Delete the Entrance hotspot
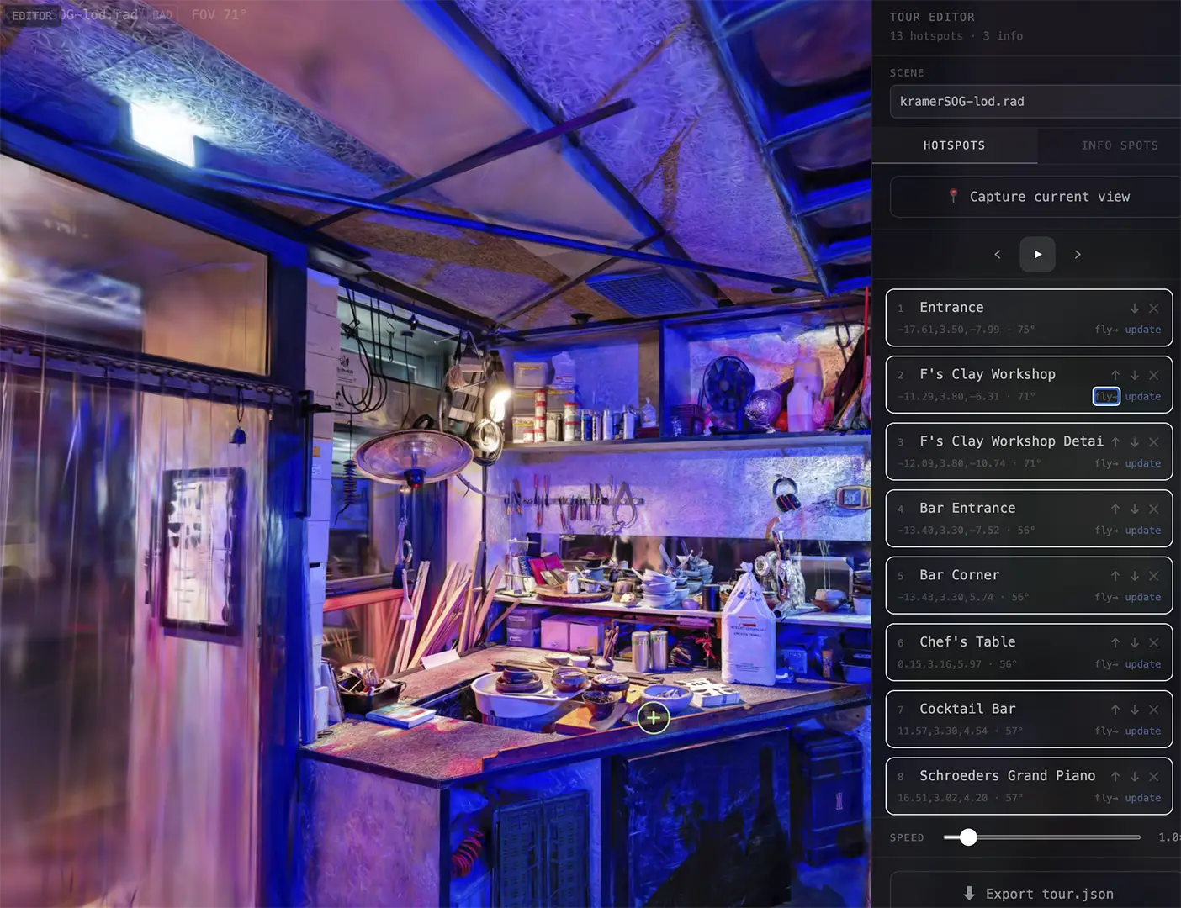Viewport: 1181px width, 908px height. click(x=1154, y=309)
